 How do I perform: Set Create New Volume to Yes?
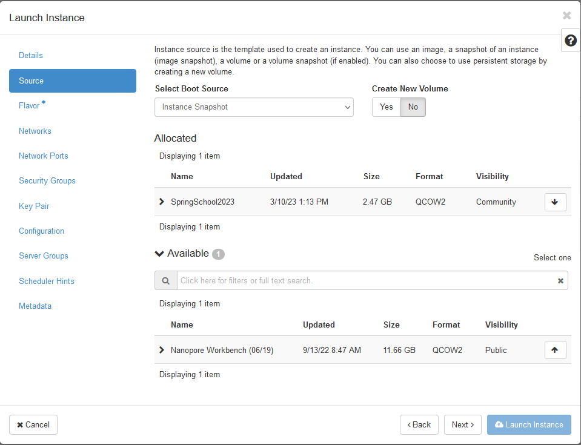point(387,107)
